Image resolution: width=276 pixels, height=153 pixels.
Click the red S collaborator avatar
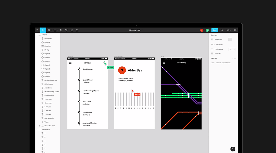coord(202,30)
